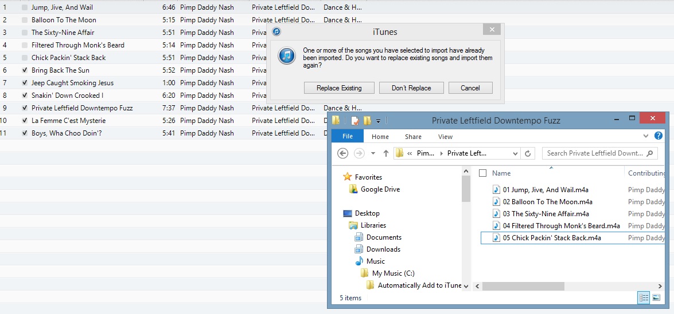
Task: Open the Downloads library
Action: [x=383, y=249]
